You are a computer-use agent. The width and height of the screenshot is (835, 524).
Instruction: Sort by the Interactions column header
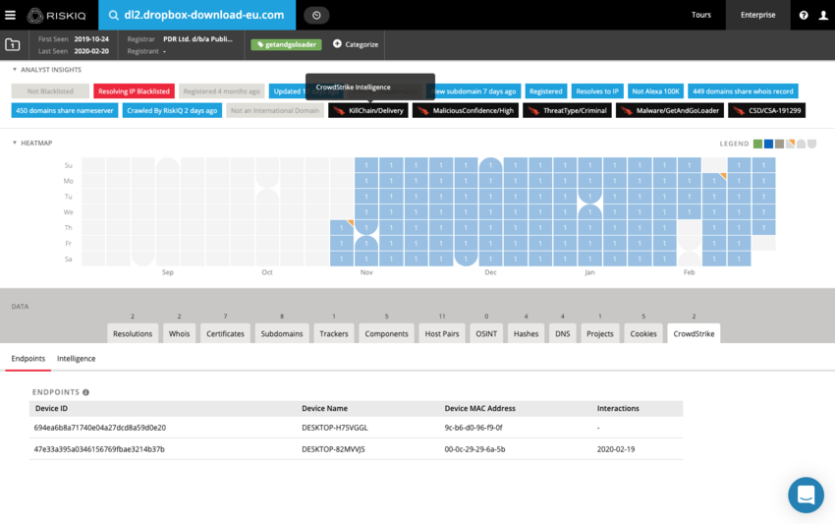pyautogui.click(x=618, y=408)
